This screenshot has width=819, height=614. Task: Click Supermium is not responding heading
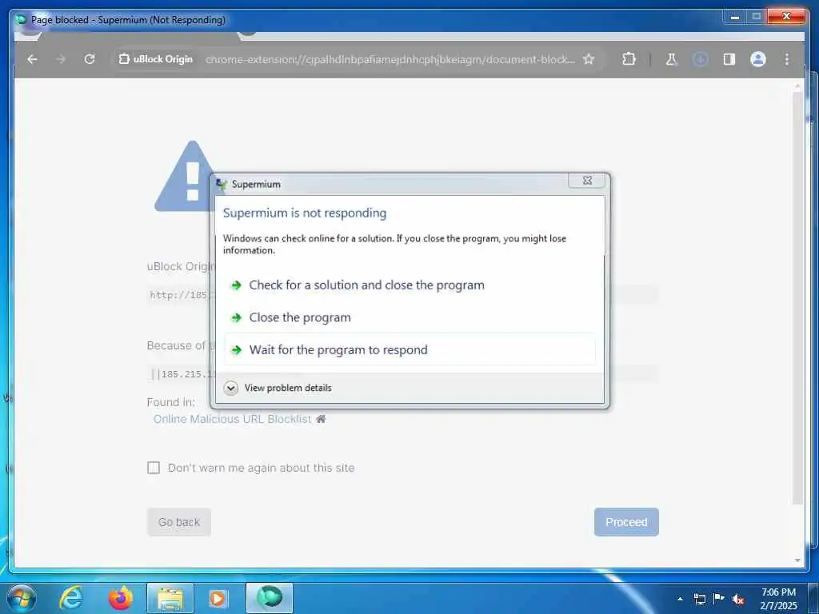[305, 213]
